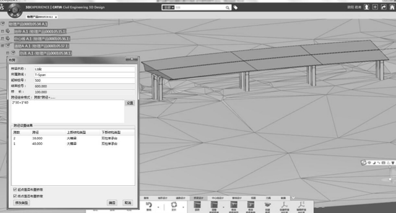Click the input field containing T-Span
396x213 pixels.
point(85,75)
